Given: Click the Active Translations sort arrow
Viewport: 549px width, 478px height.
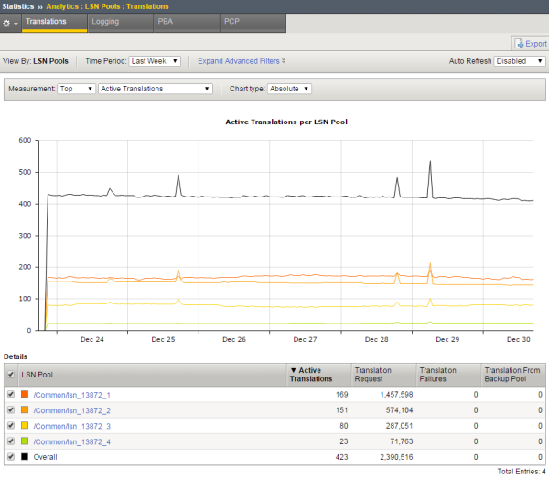Looking at the screenshot, I should point(293,369).
